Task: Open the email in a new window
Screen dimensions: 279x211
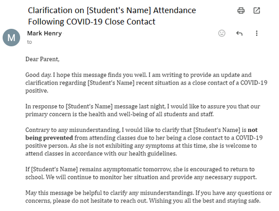Action: (257, 10)
